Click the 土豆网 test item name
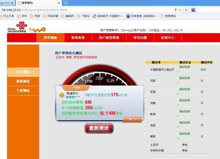This screenshot has height=159, width=220. click(x=154, y=145)
